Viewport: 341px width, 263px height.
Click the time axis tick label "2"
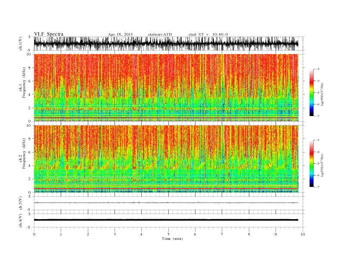pos(88,234)
